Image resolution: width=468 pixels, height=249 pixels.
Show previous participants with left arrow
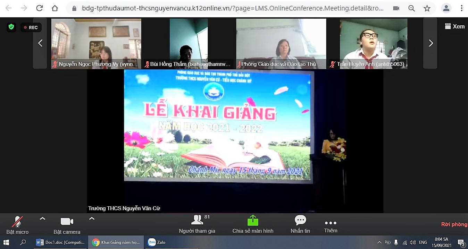(x=40, y=43)
